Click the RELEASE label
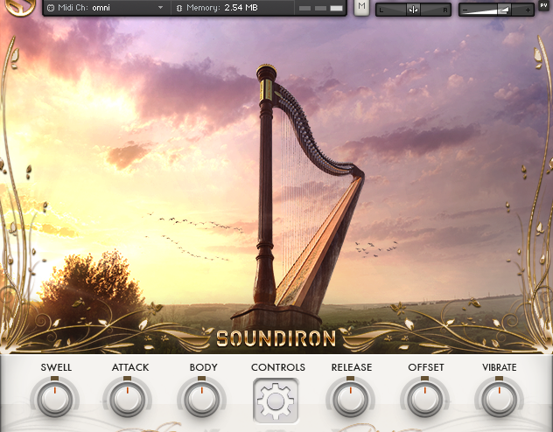 [x=352, y=367]
